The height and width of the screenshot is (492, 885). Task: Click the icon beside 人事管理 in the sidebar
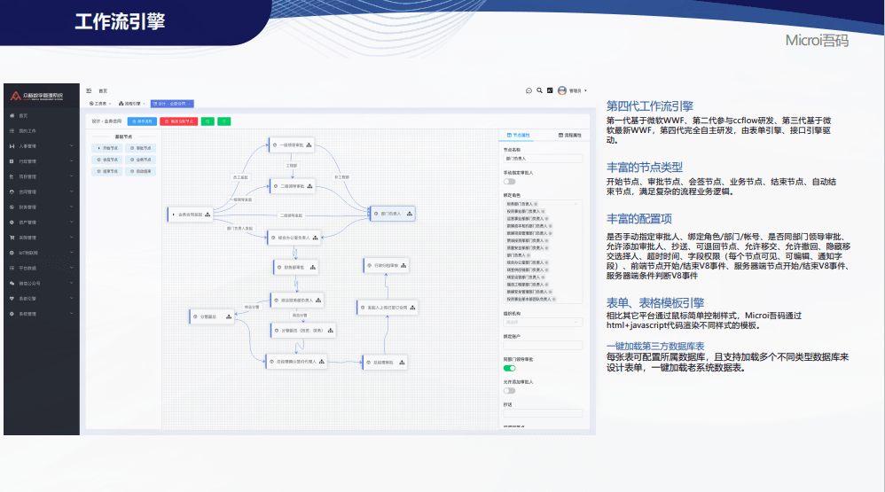(12, 146)
